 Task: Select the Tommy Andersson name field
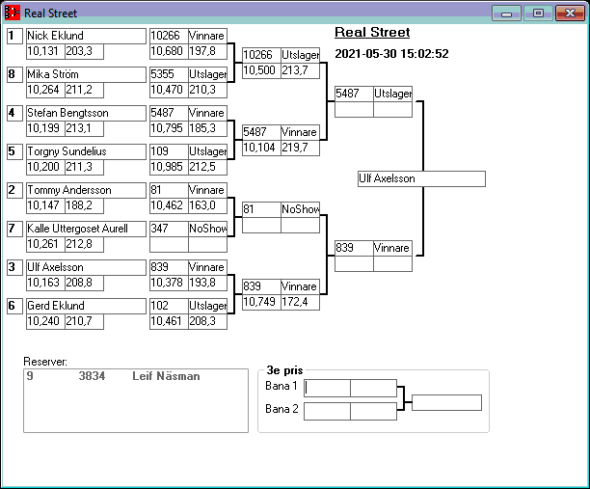(85, 190)
